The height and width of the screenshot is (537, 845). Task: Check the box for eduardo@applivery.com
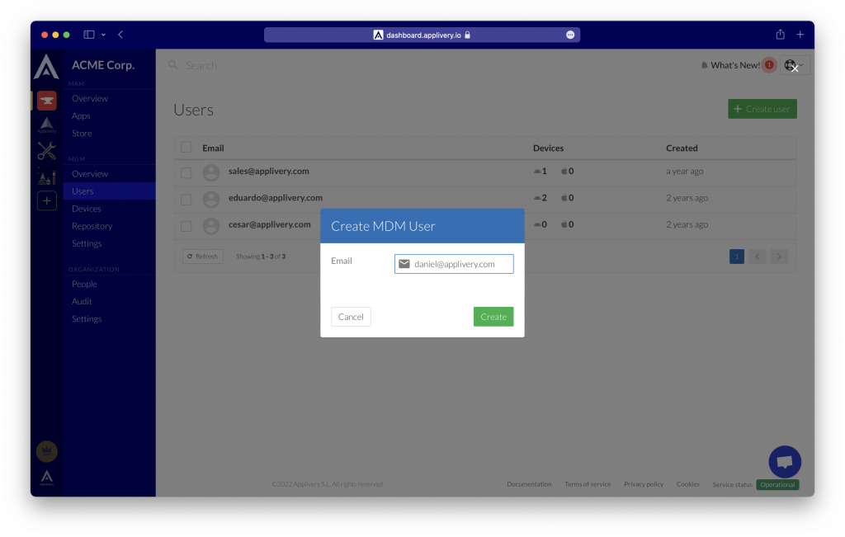pos(186,200)
